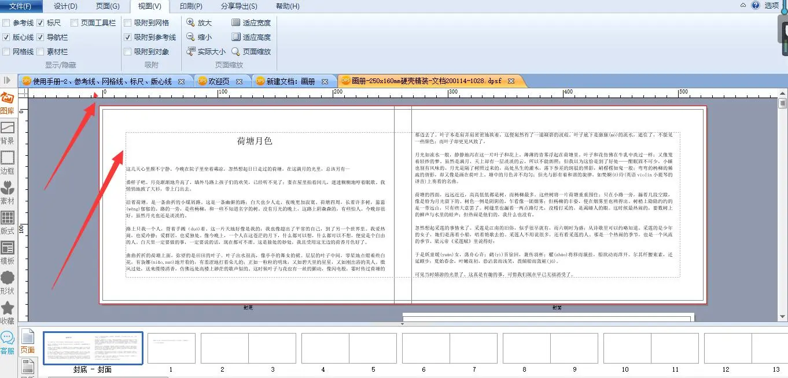Switch to the 印刷(P) ribbon tab
The image size is (788, 378).
(191, 6)
